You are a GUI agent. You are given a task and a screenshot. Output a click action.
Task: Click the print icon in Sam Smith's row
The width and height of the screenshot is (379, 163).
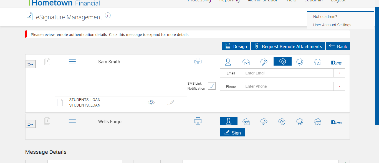click(x=198, y=62)
